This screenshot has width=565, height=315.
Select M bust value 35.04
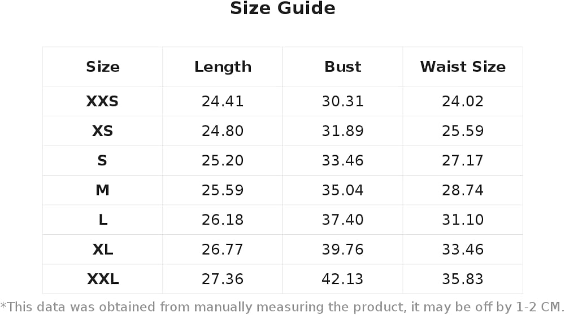[x=343, y=190]
